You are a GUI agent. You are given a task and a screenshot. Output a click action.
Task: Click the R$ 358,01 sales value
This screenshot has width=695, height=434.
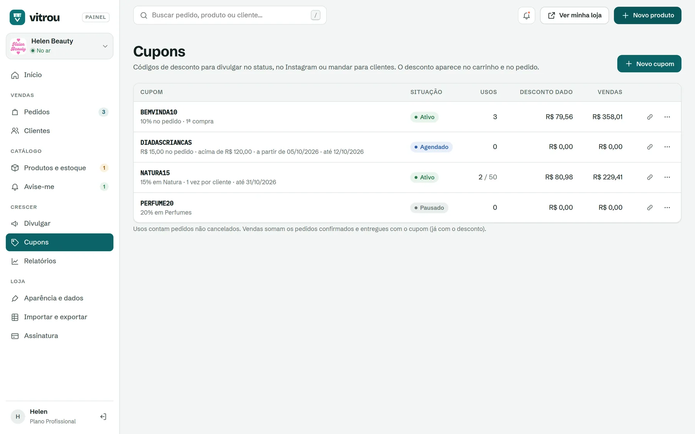(x=607, y=117)
